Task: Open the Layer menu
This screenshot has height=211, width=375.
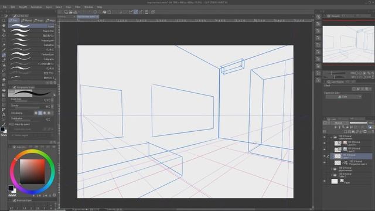Action: pyautogui.click(x=49, y=7)
